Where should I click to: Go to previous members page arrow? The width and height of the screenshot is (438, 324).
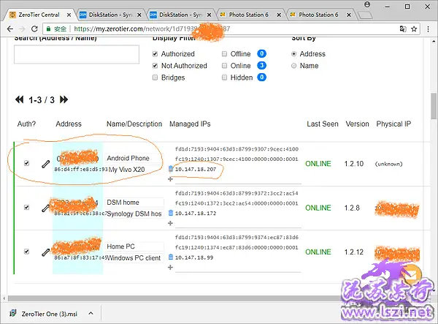click(x=19, y=99)
